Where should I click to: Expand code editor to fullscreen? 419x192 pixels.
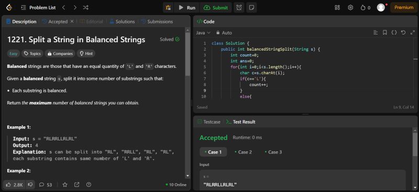click(412, 32)
